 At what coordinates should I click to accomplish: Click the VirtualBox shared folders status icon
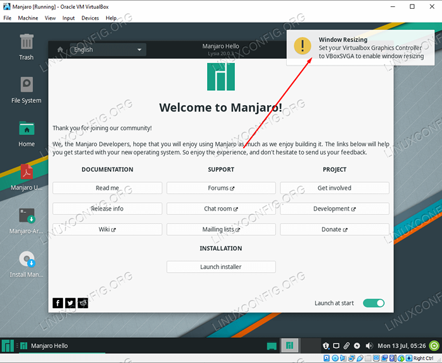point(368,358)
